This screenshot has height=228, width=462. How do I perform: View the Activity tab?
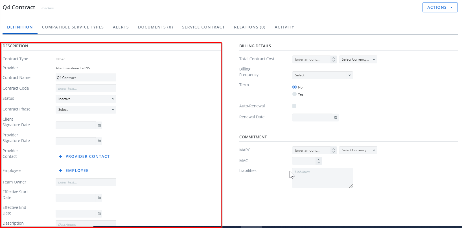coord(284,27)
